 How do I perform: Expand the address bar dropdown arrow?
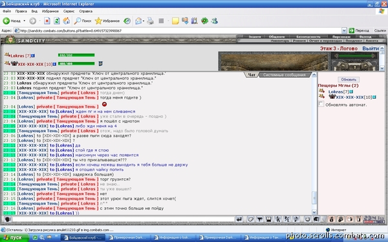click(x=344, y=30)
